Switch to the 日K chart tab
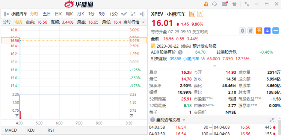Viewport: 281px width, 135px height. pyautogui.click(x=58, y=14)
